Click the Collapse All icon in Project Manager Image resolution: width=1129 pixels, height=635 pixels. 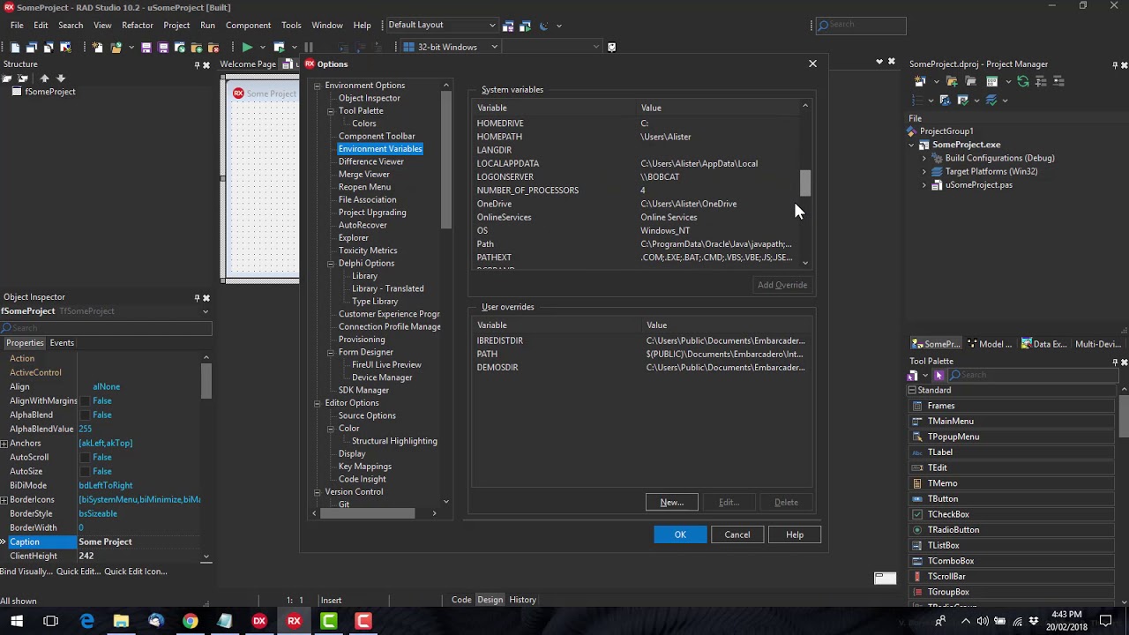1058,81
